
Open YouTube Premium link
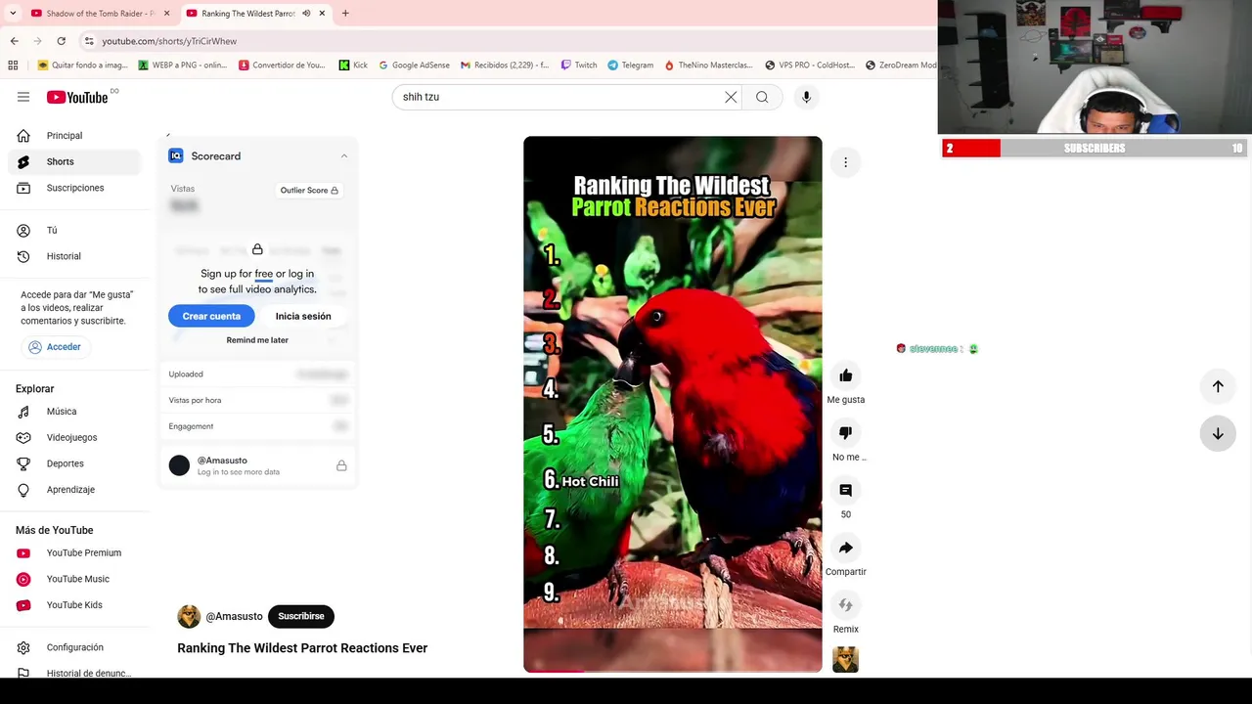[74, 552]
